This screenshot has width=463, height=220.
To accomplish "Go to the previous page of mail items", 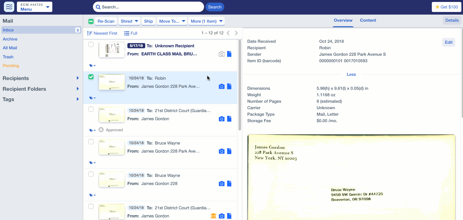I will 228,33.
